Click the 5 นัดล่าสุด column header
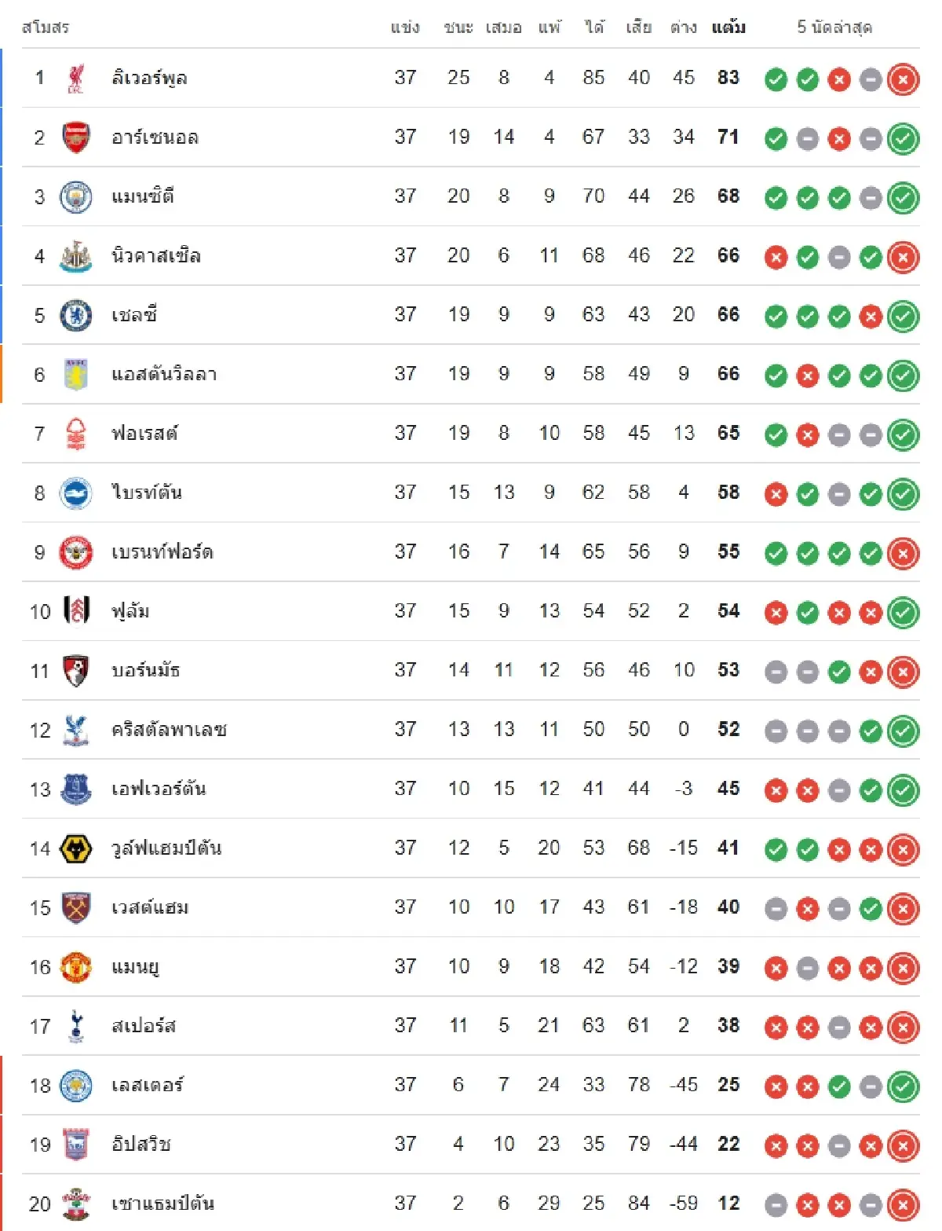942x1231 pixels. point(834,27)
